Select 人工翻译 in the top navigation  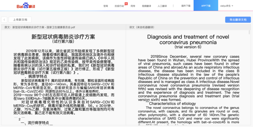162,6
